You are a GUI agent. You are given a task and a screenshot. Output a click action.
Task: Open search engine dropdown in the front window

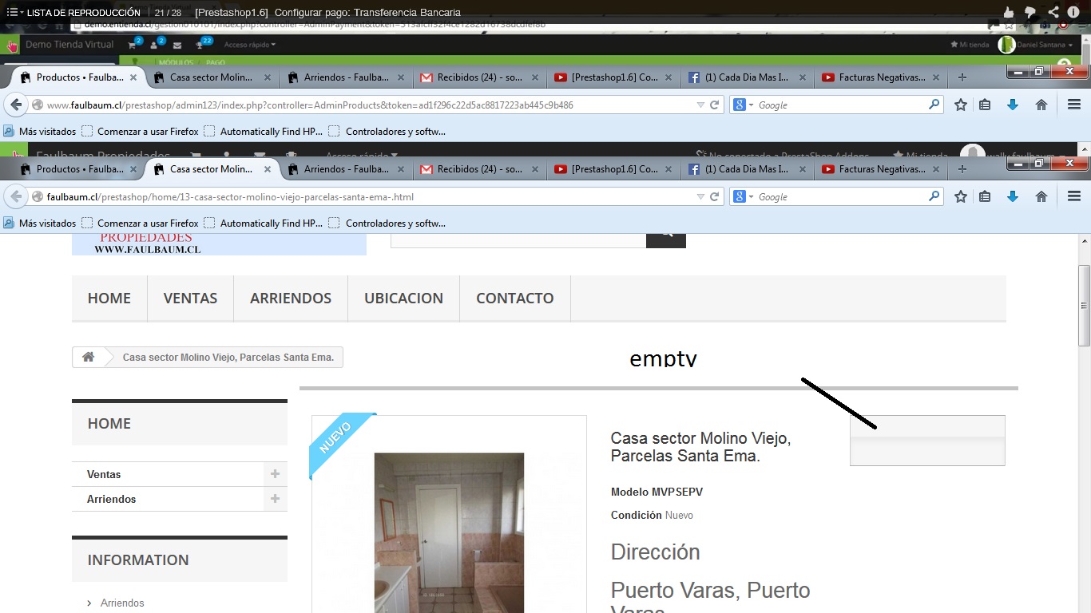[744, 196]
